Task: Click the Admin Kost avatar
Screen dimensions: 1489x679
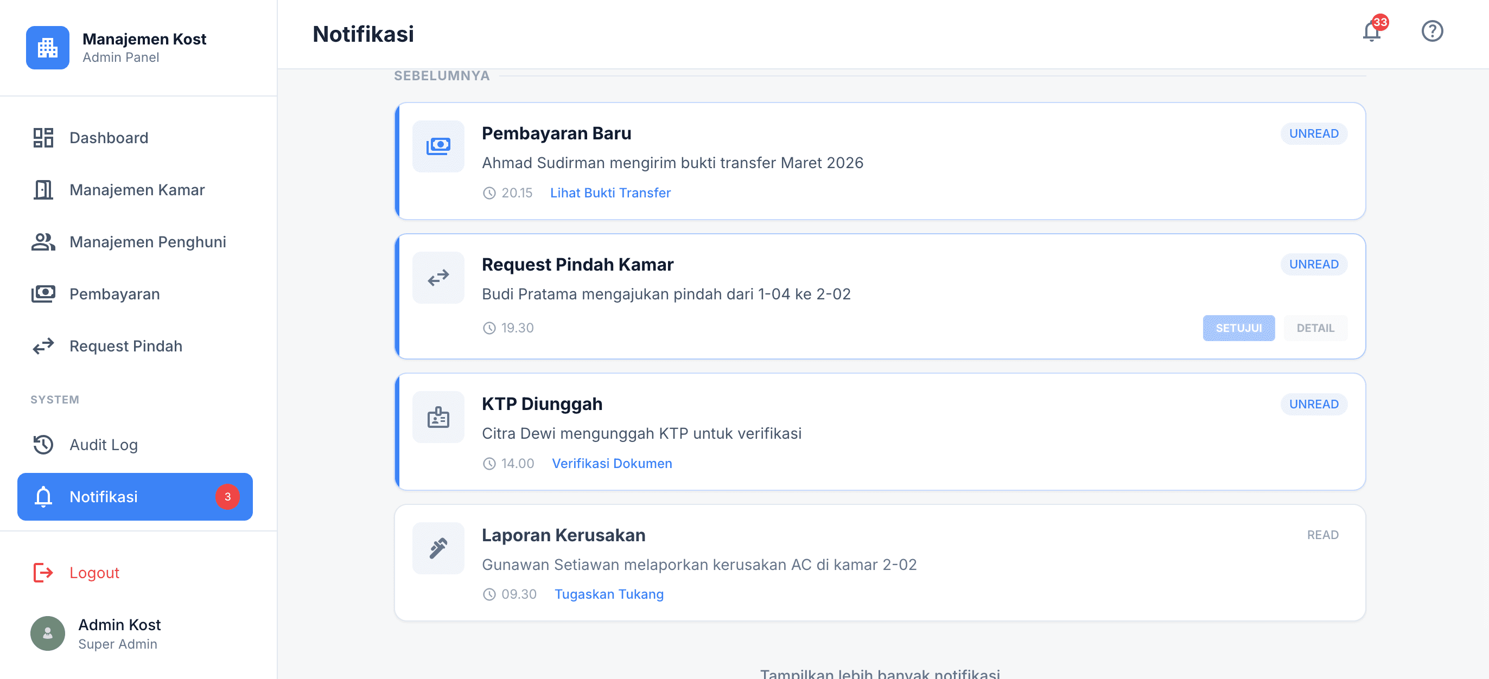Action: pos(47,633)
